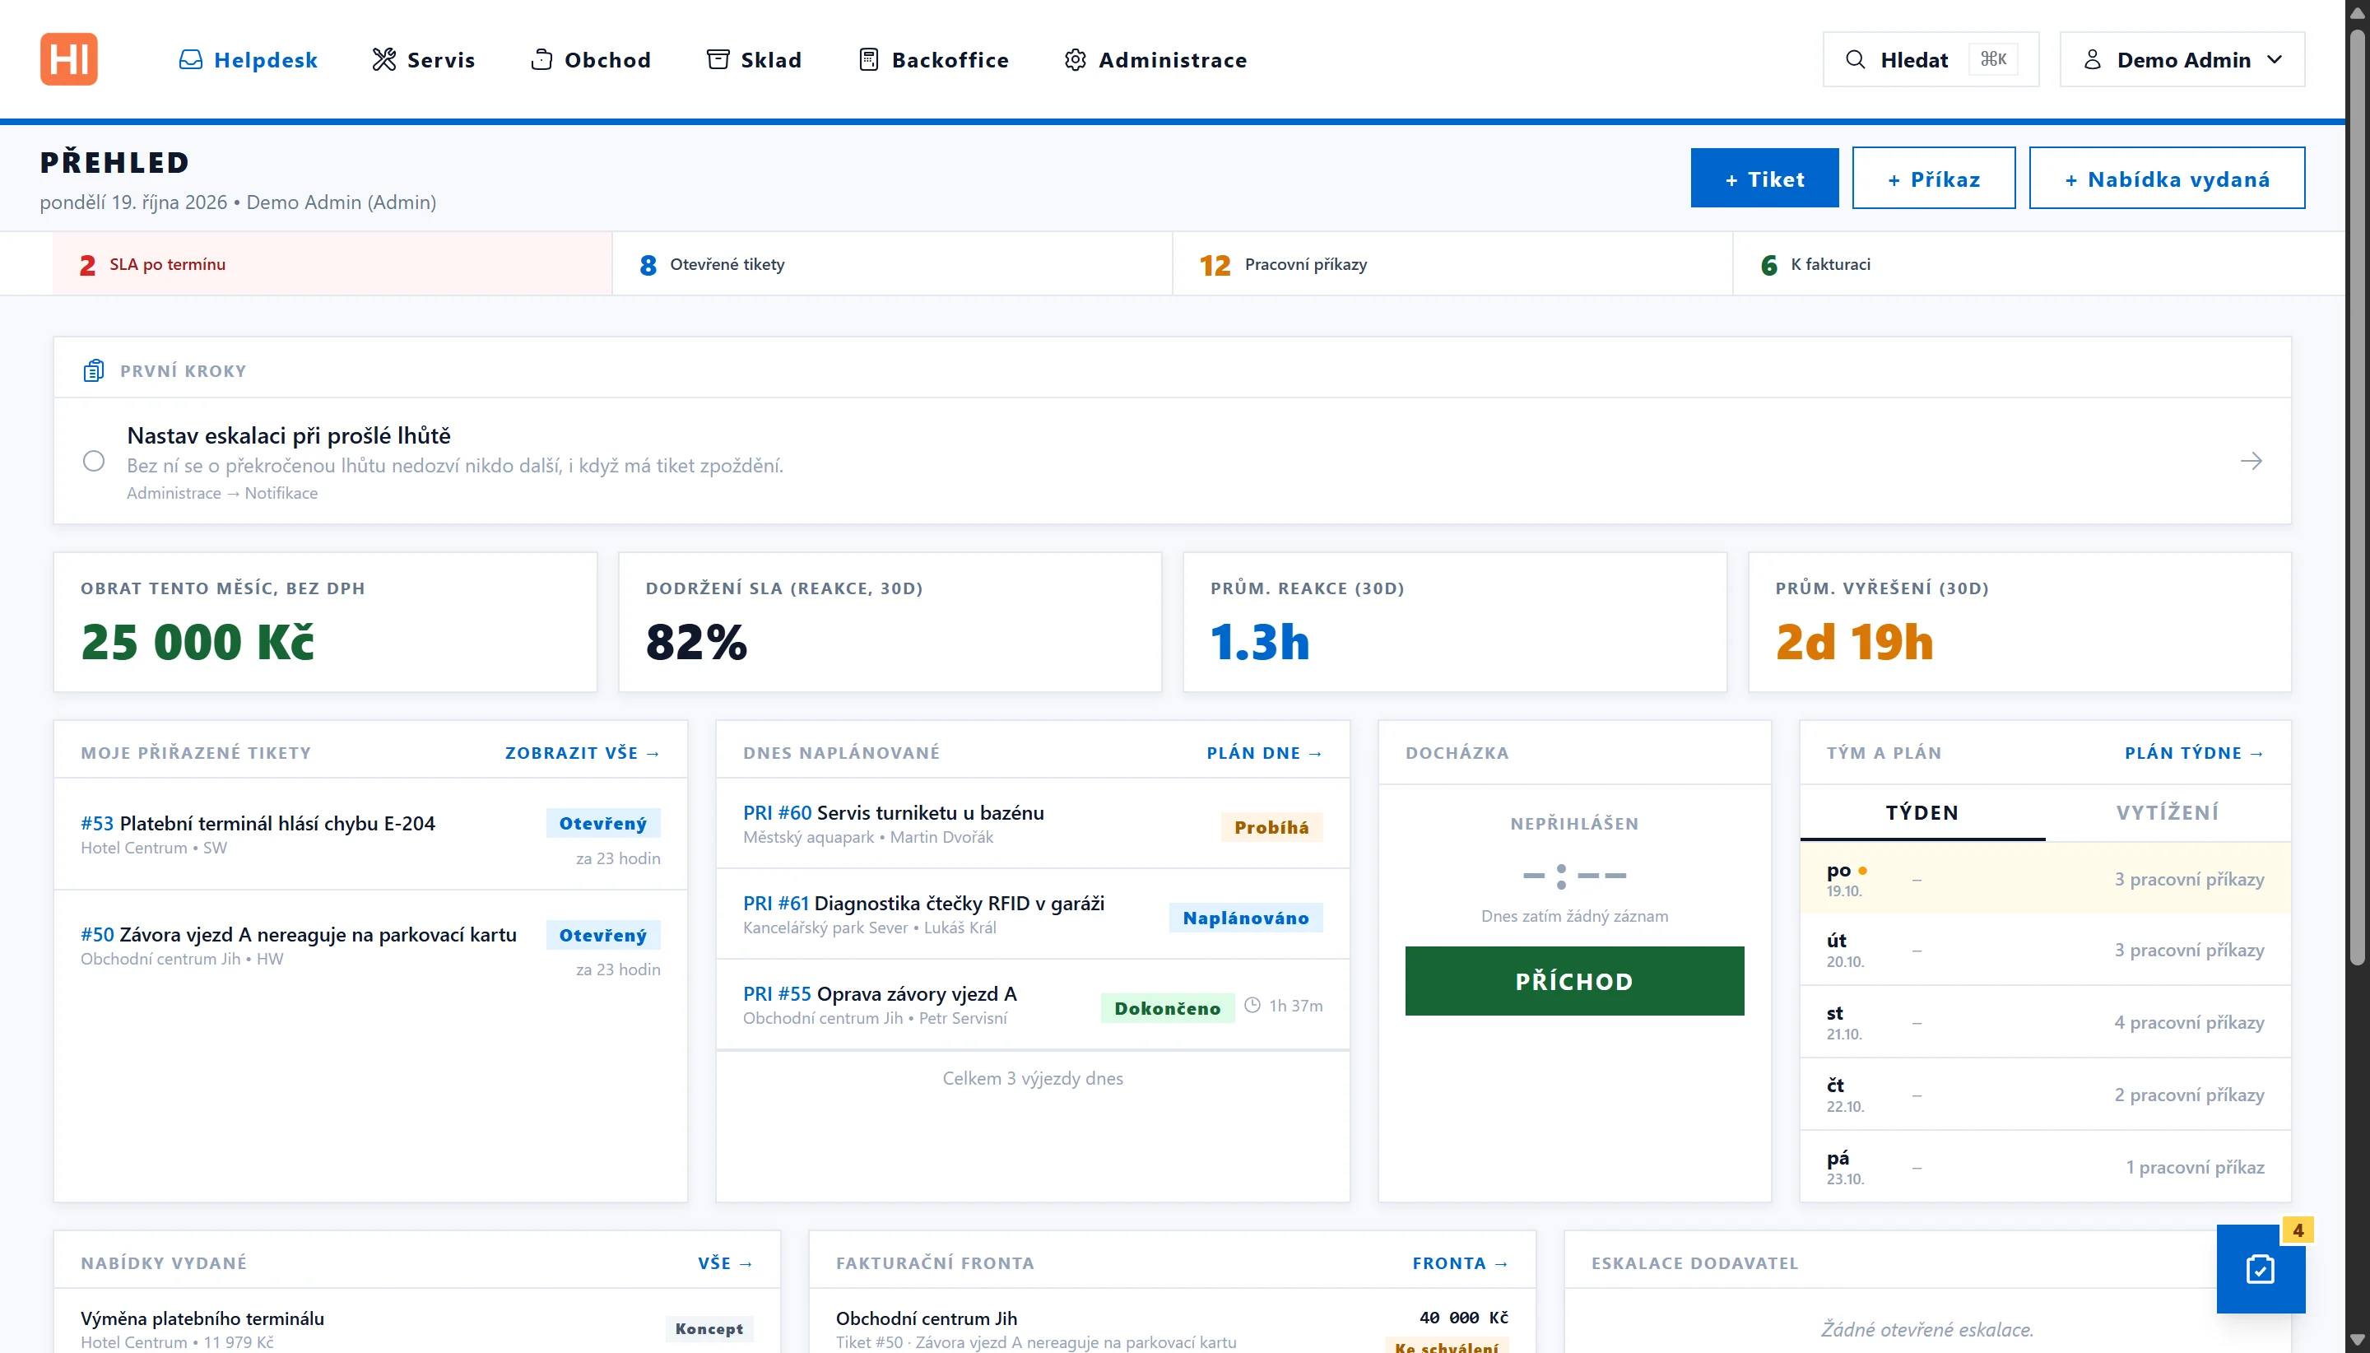The height and width of the screenshot is (1353, 2370).
Task: Click the arrow at right of escalation step
Action: pos(2250,461)
